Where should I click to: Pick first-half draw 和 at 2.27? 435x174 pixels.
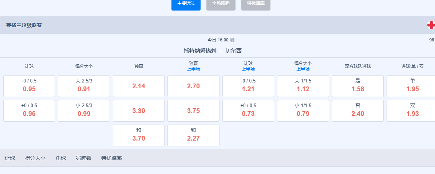(x=193, y=135)
